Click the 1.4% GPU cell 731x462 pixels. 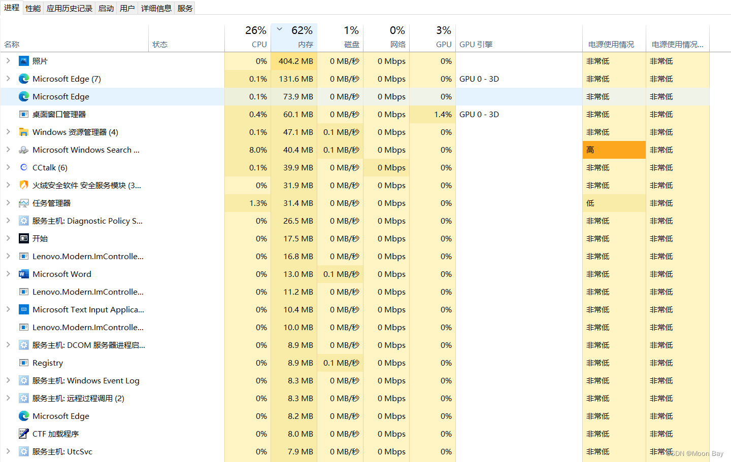(x=433, y=114)
